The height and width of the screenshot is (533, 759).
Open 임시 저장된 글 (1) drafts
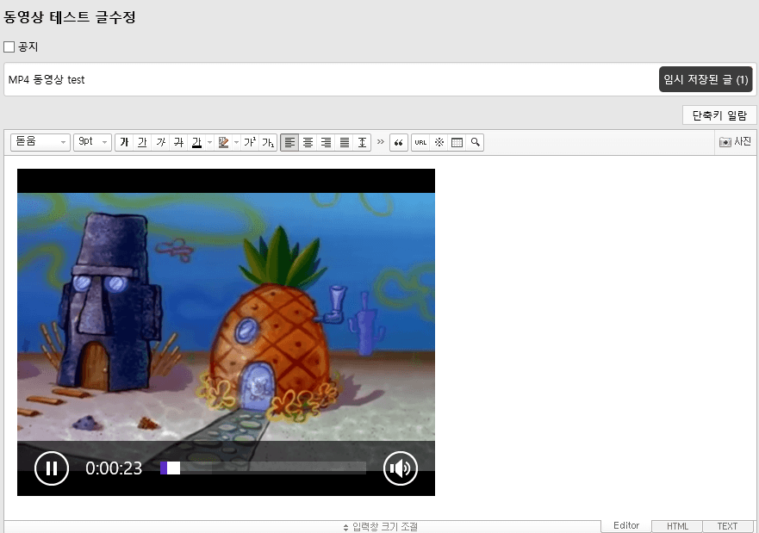point(706,79)
